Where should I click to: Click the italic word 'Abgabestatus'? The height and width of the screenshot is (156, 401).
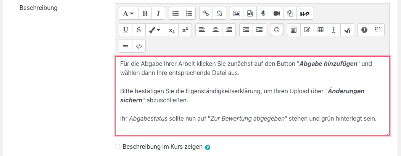point(148,119)
